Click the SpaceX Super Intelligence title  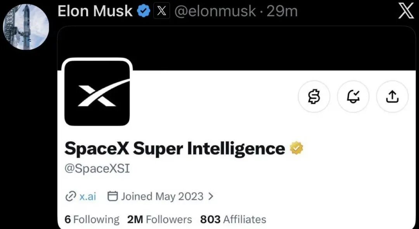point(175,149)
